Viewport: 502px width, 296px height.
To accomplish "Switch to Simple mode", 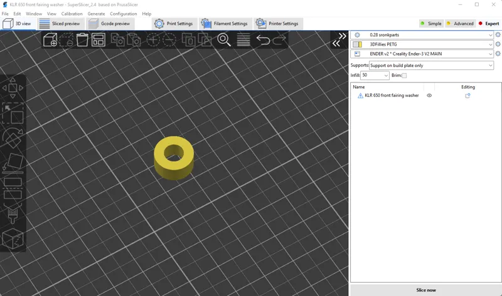I will pyautogui.click(x=431, y=23).
